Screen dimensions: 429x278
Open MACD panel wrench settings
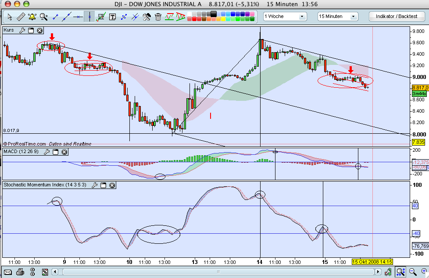coord(47,152)
